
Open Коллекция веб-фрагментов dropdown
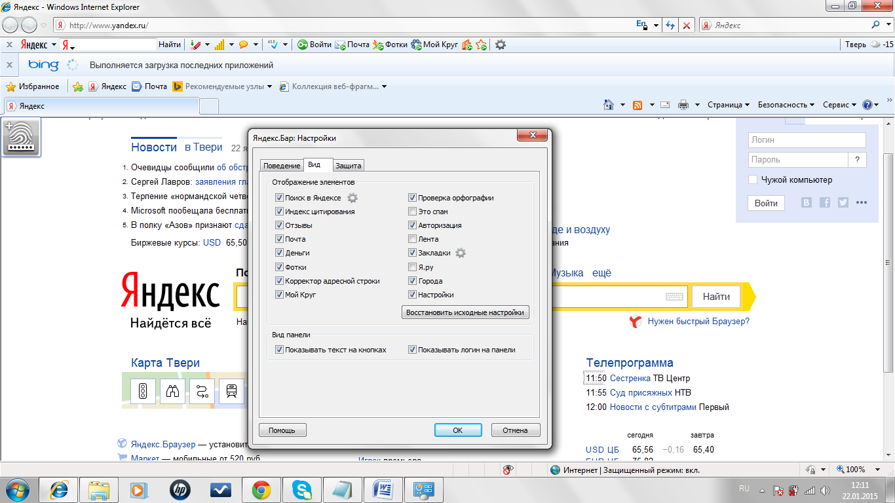pyautogui.click(x=384, y=86)
